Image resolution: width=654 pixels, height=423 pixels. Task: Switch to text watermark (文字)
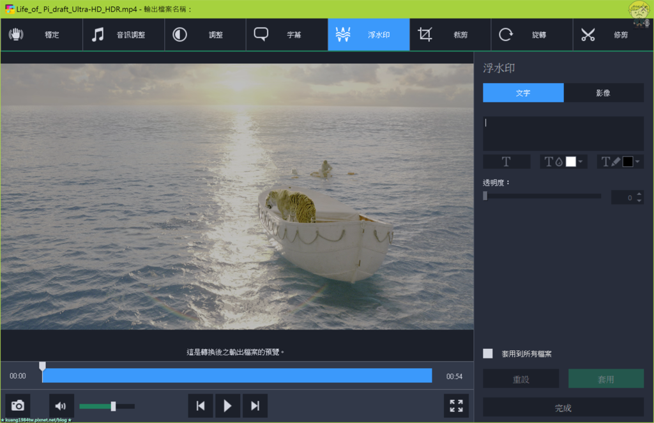[523, 93]
